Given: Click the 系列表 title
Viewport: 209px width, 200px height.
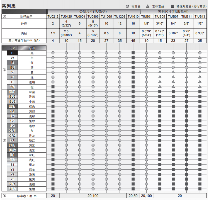Looking at the screenshot, I should [9, 6].
